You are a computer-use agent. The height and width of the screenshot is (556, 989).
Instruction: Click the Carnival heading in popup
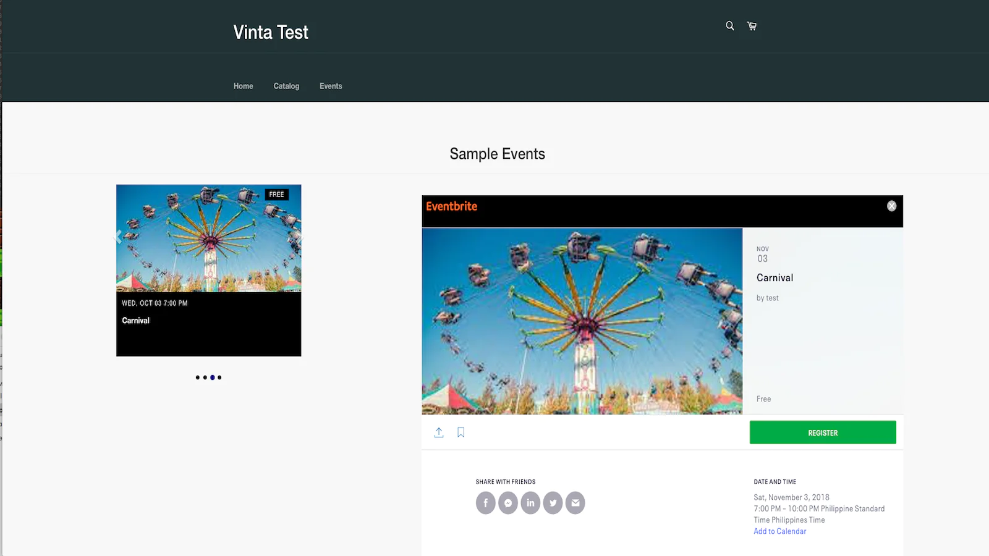(x=775, y=278)
